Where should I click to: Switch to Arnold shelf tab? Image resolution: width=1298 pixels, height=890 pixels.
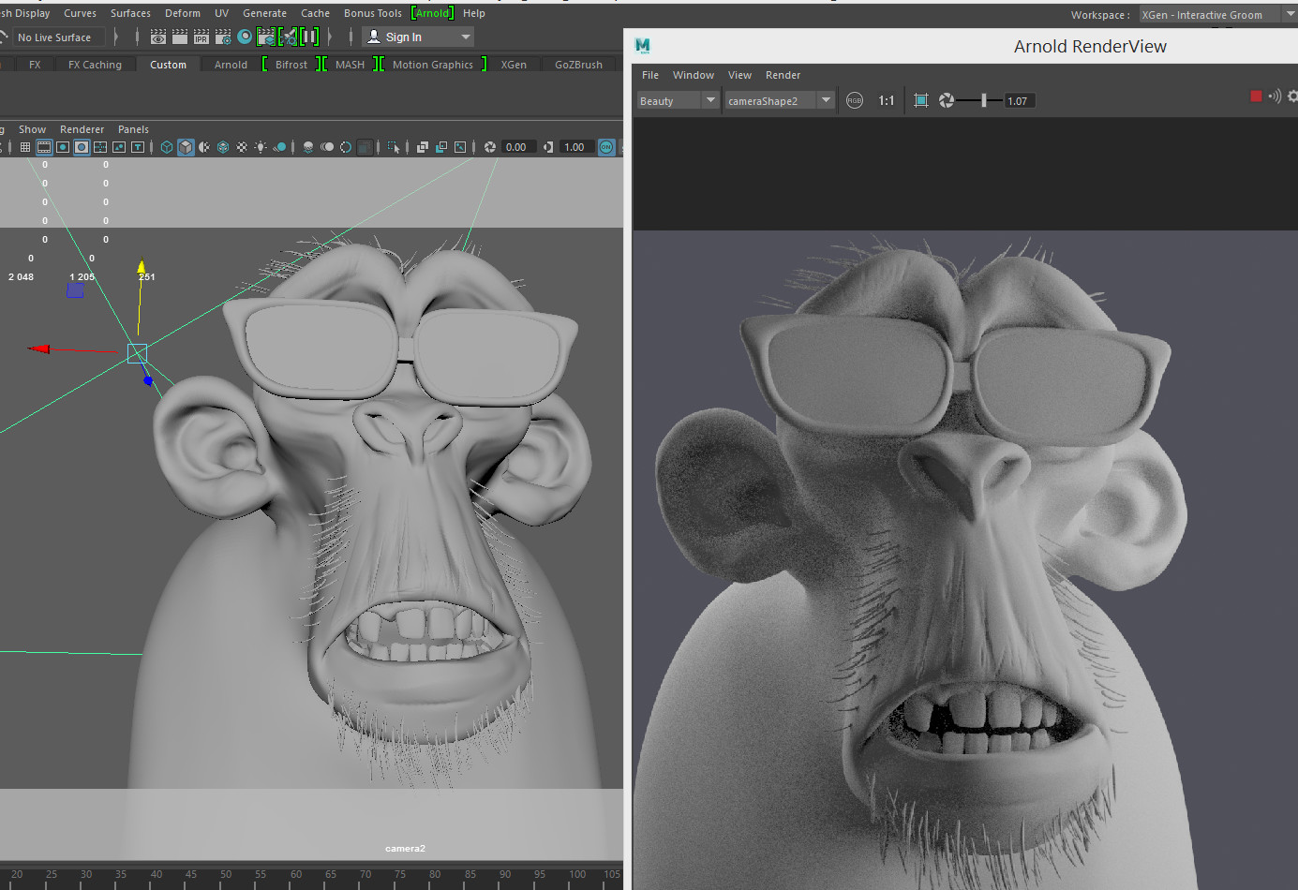[231, 65]
